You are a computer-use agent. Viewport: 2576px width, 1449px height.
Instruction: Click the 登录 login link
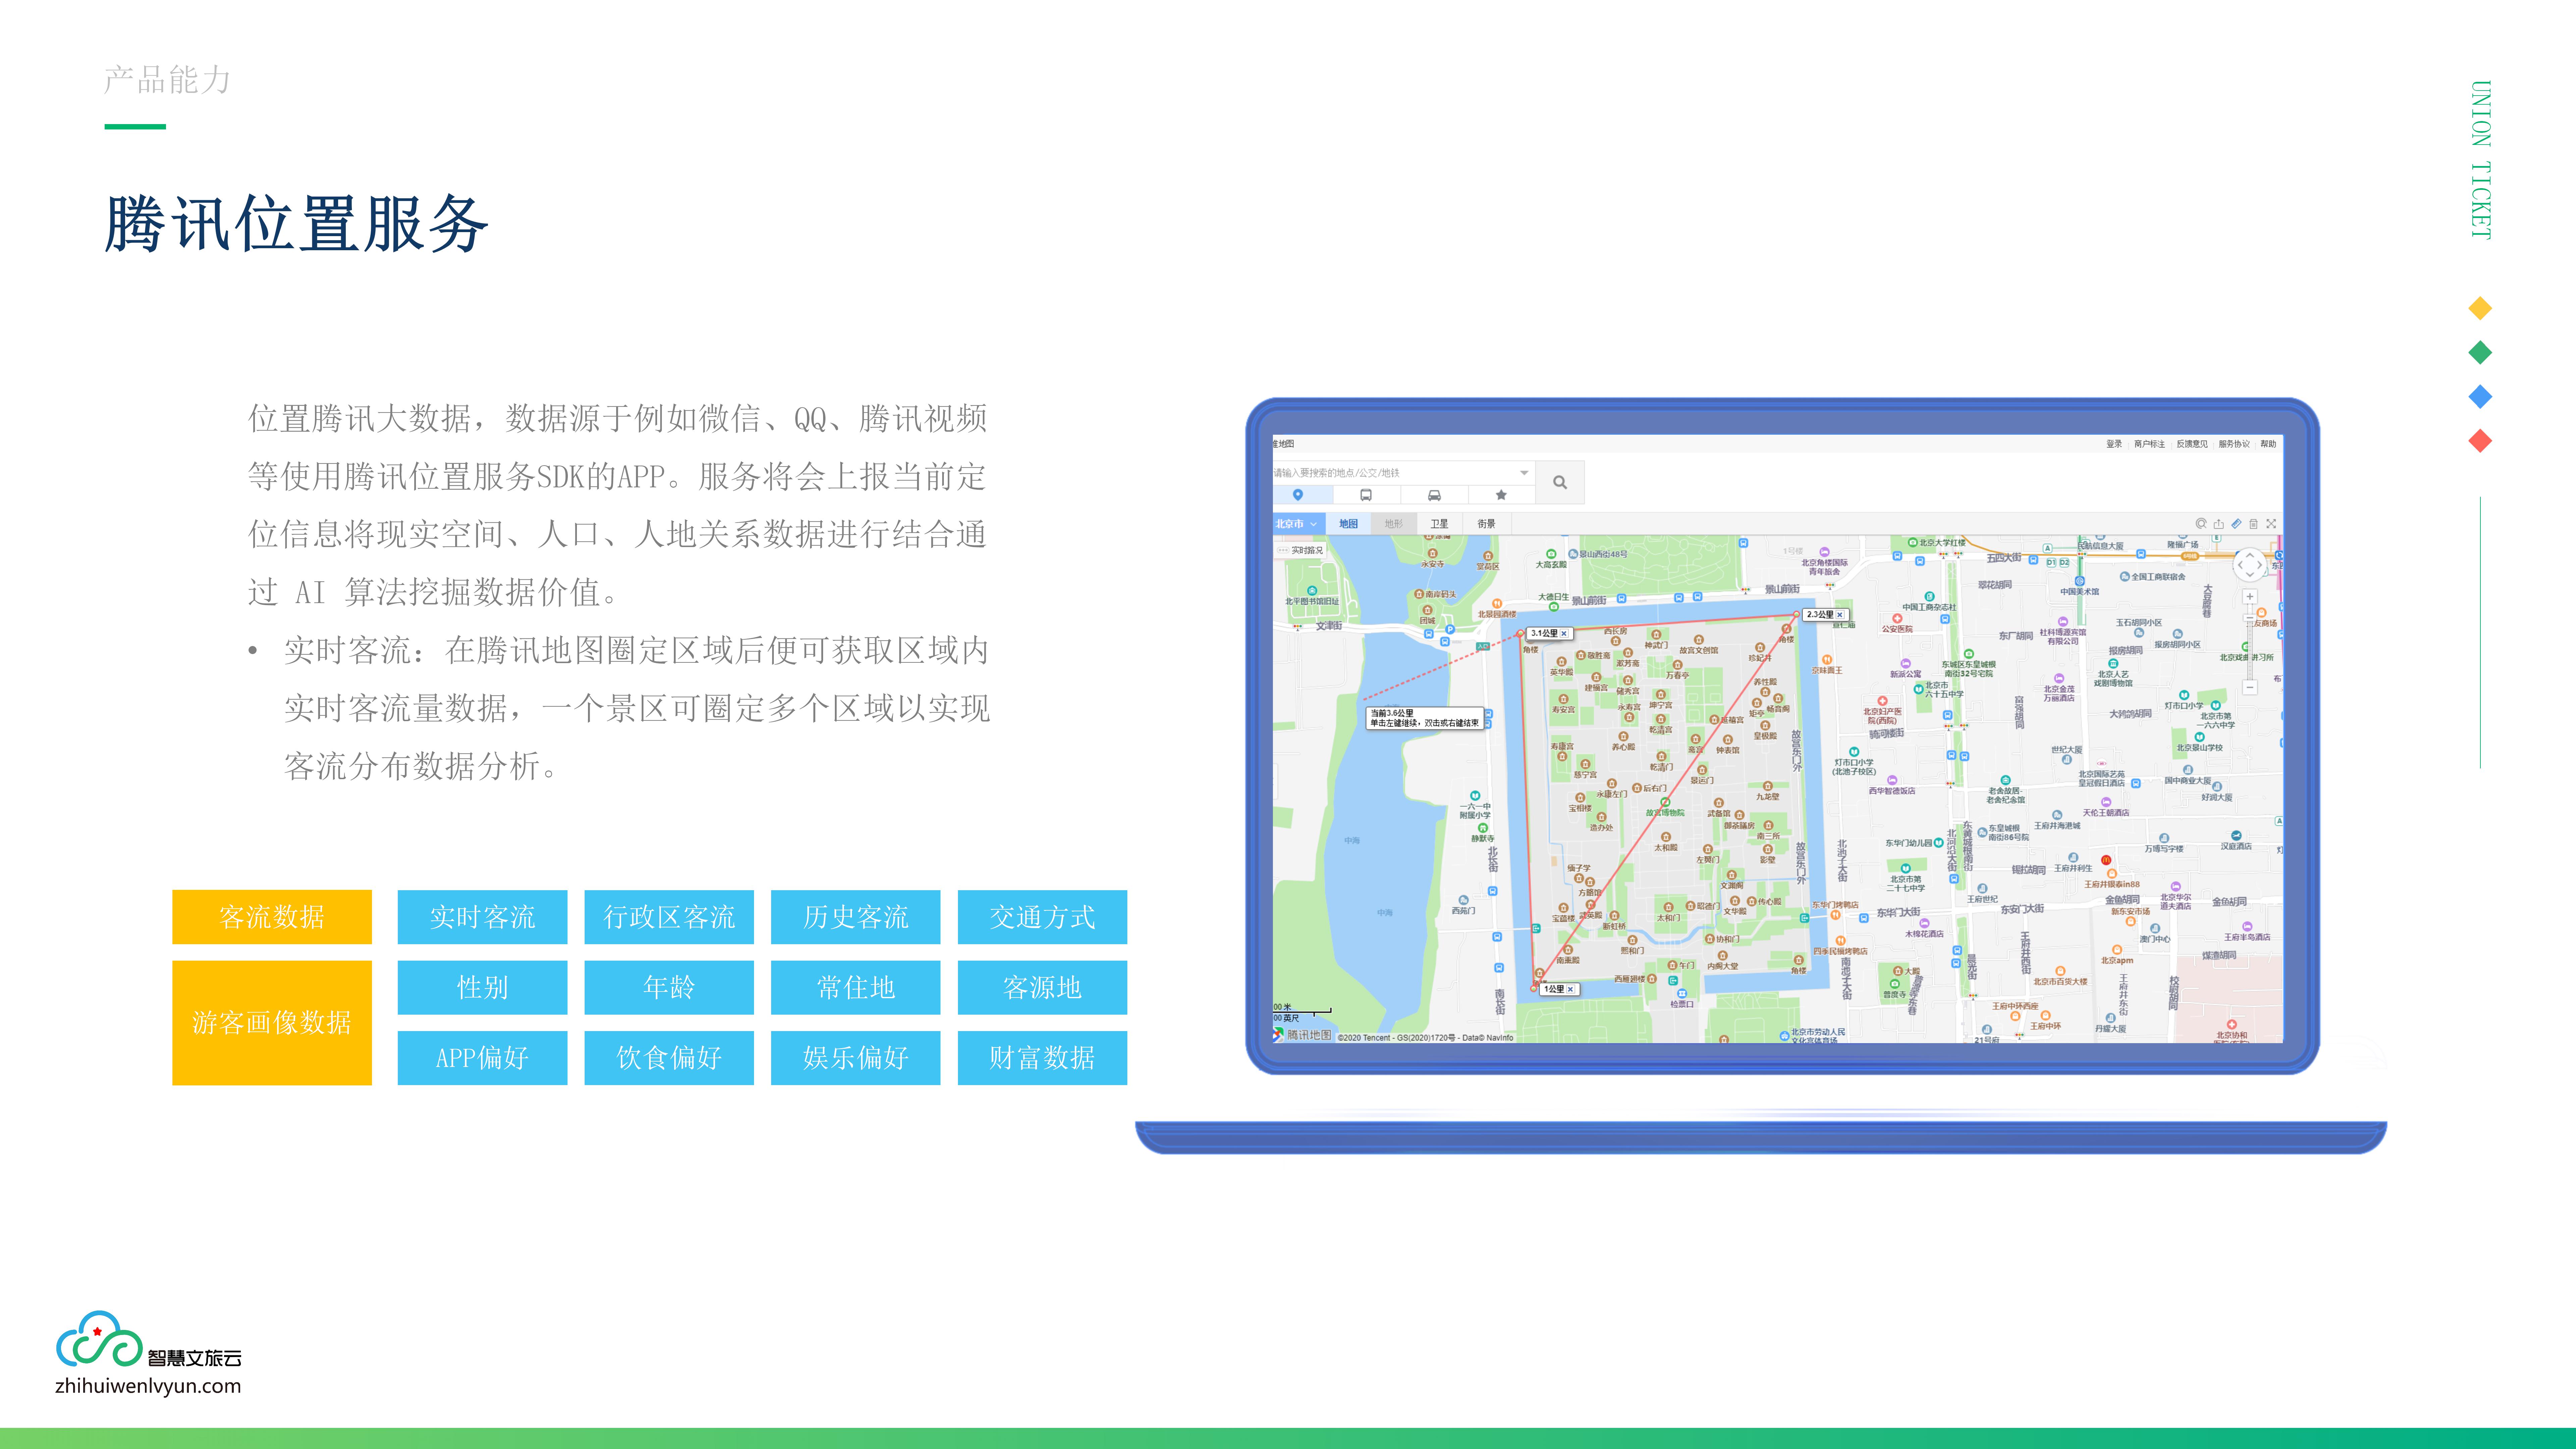pyautogui.click(x=2114, y=444)
